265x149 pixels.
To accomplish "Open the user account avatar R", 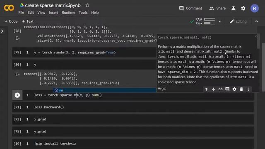I will pyautogui.click(x=255, y=8).
